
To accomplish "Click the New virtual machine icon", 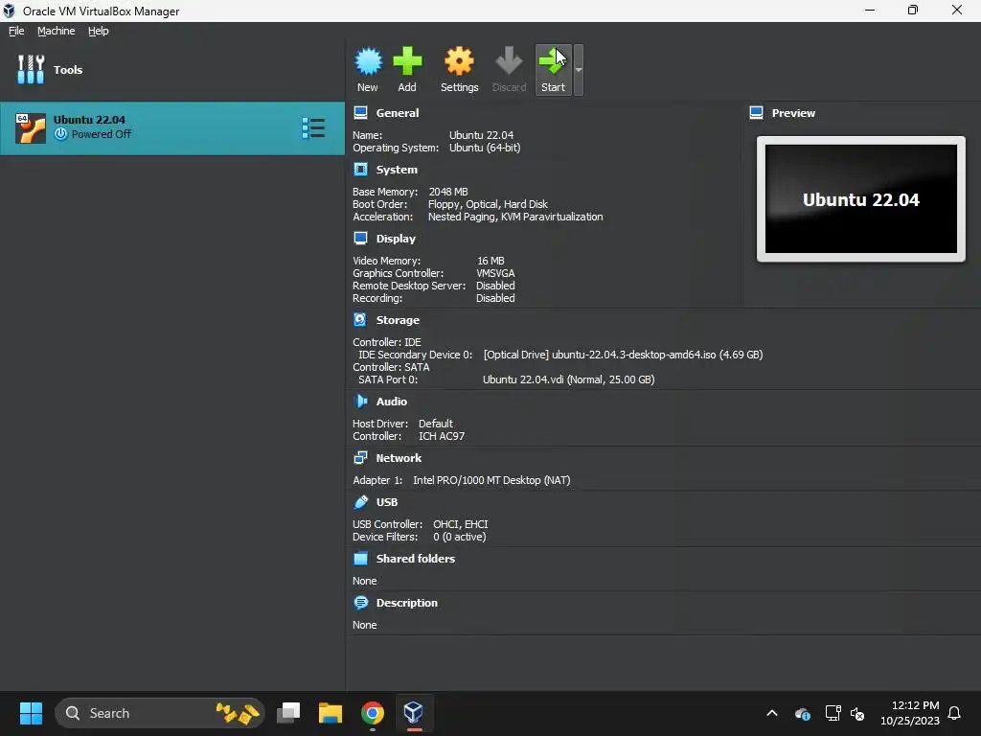I will coord(368,61).
